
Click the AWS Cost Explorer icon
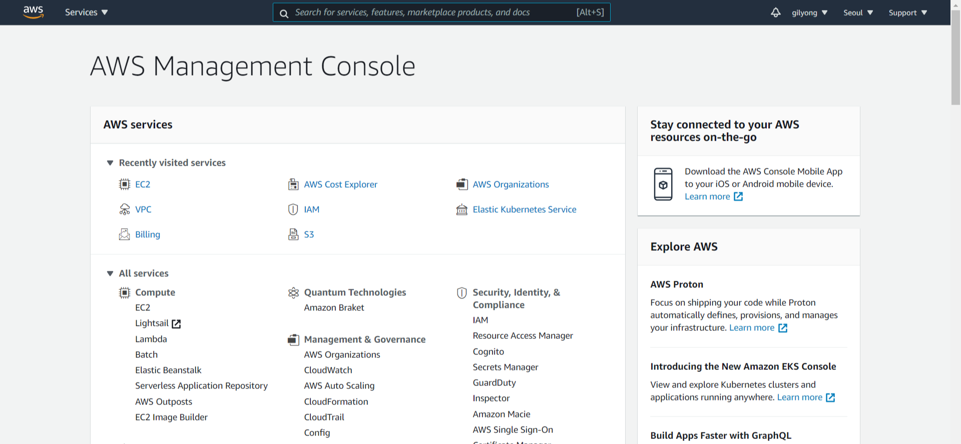click(293, 184)
